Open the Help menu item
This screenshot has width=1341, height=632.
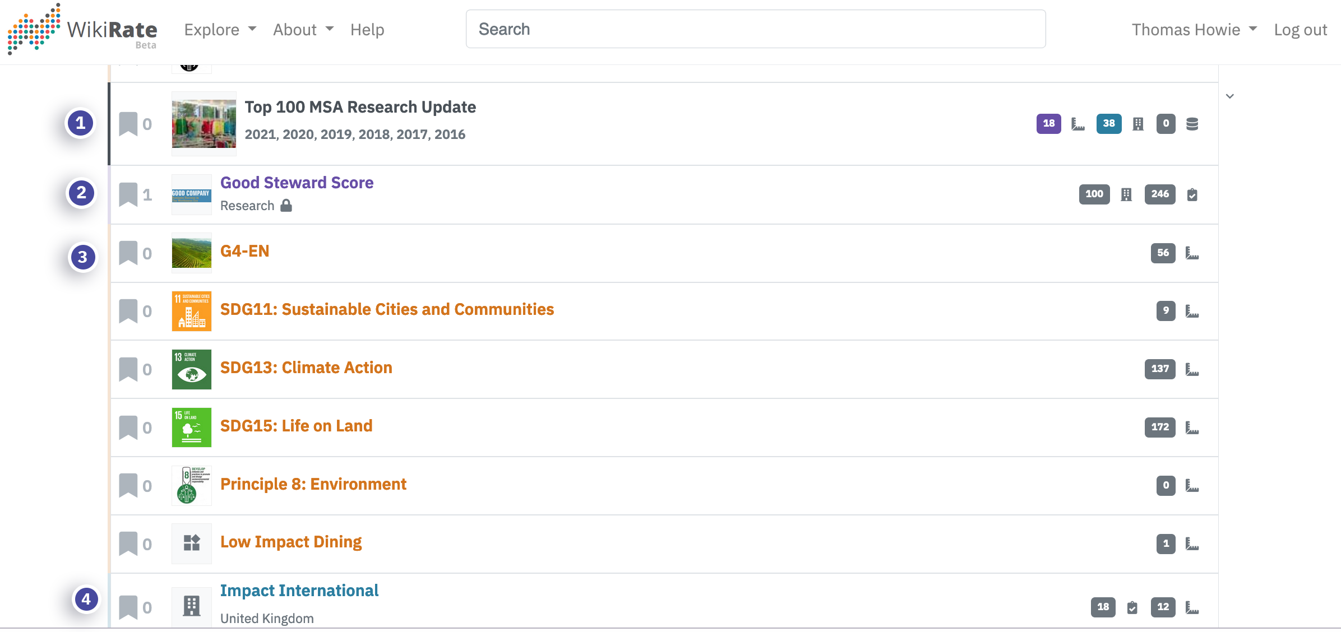(x=367, y=29)
